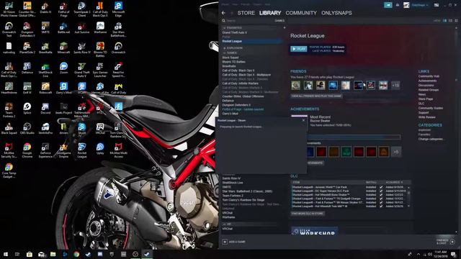Open the Minecraft desktop icon

(63, 48)
